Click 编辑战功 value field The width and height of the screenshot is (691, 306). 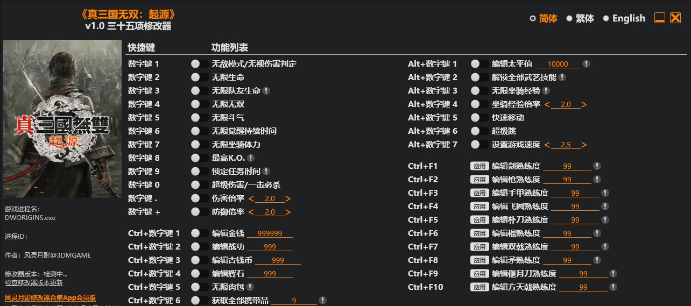270,247
